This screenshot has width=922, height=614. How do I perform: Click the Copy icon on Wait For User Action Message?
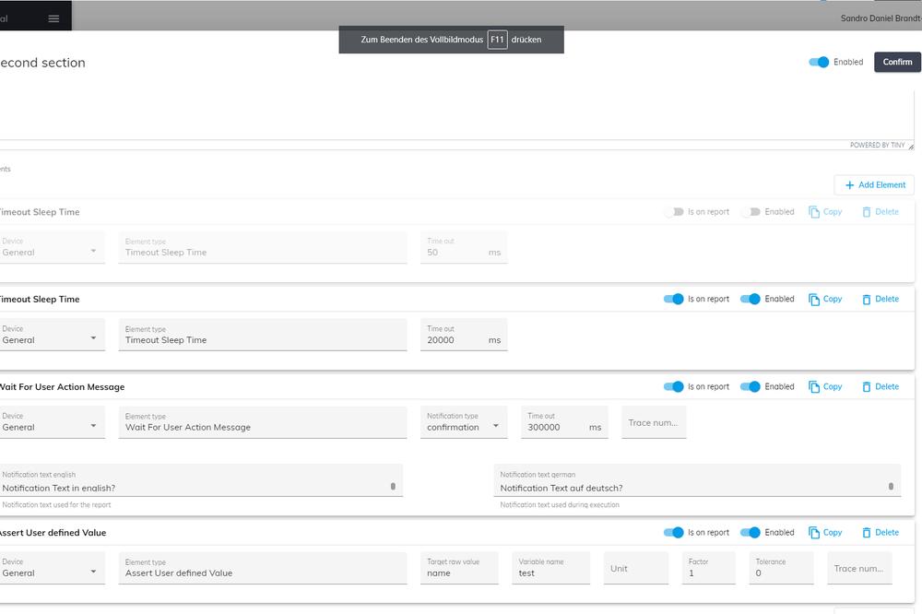tap(813, 386)
